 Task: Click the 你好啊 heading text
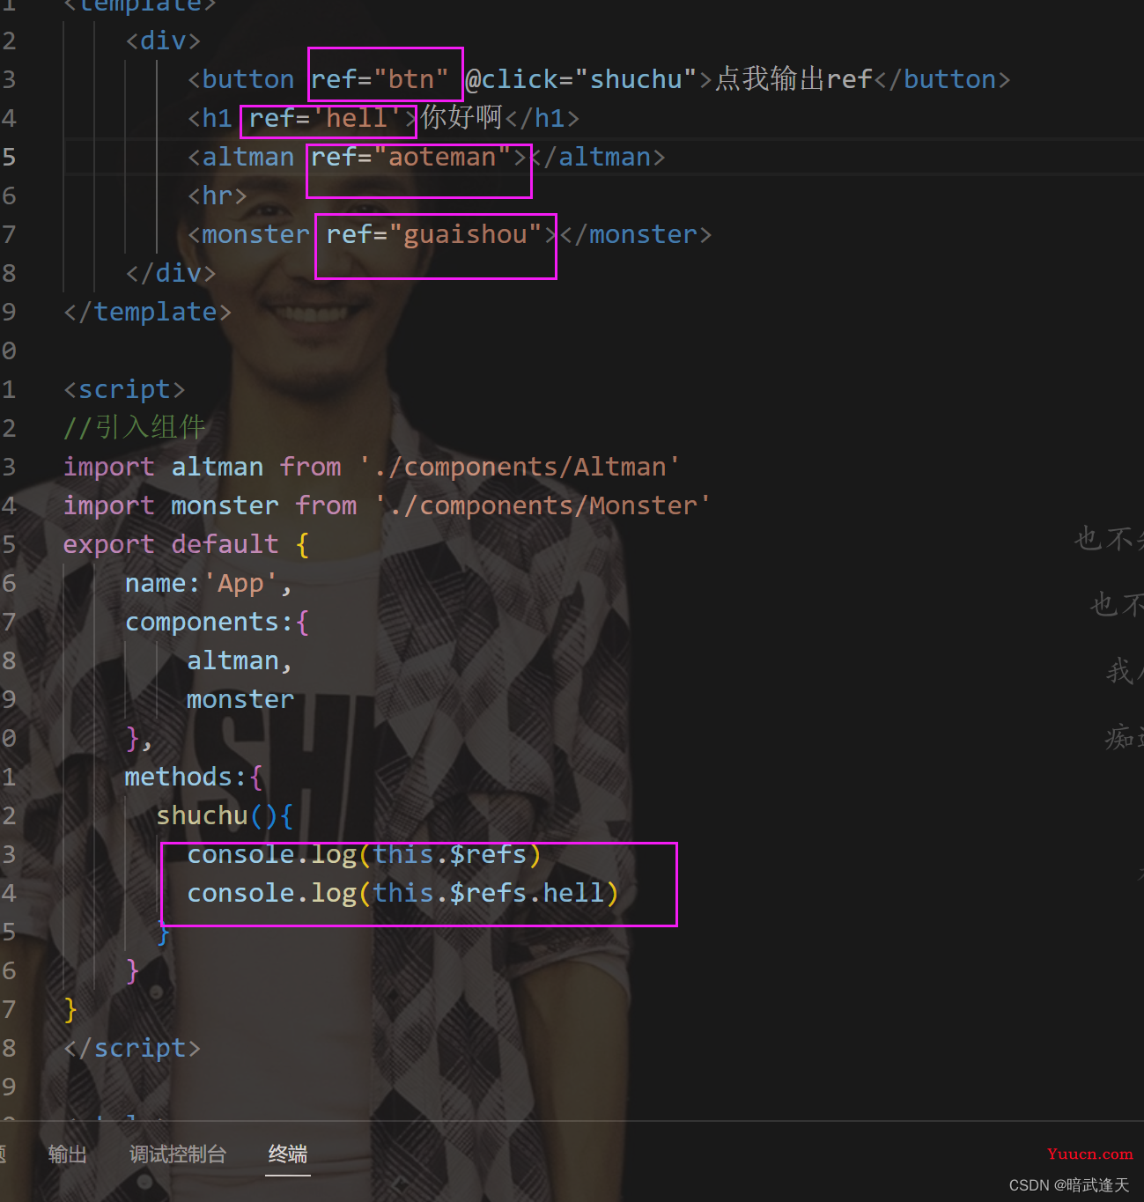tap(461, 117)
